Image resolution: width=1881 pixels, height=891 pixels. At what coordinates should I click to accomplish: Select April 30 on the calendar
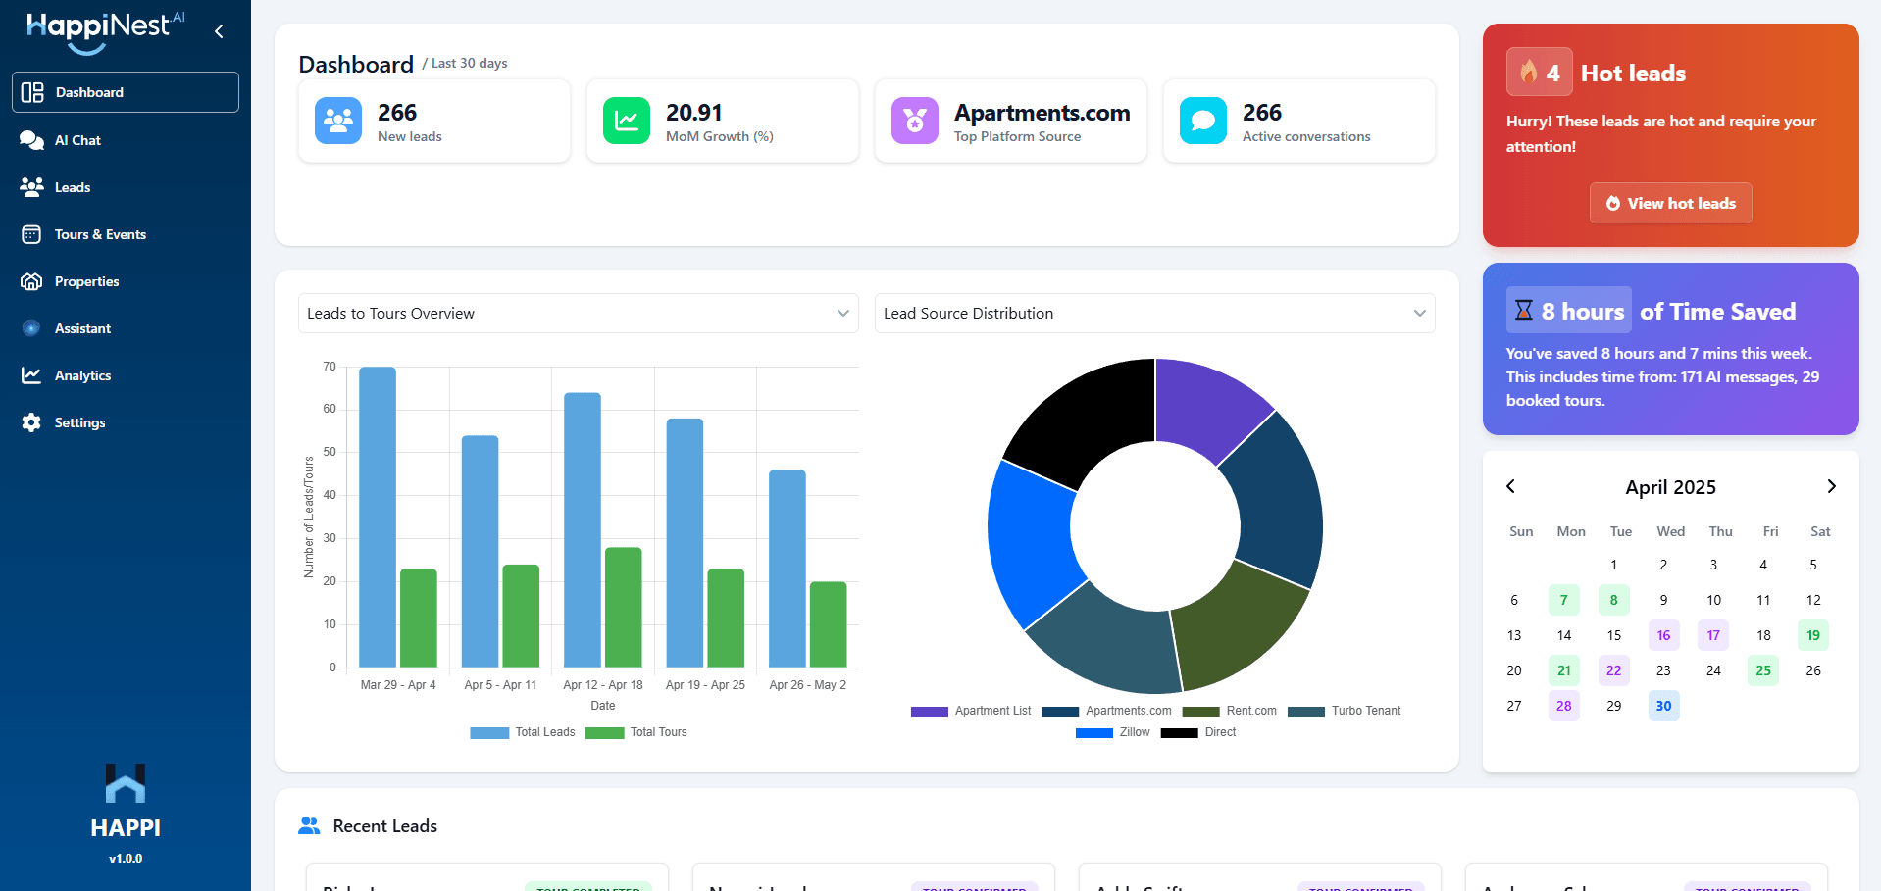[x=1663, y=706]
